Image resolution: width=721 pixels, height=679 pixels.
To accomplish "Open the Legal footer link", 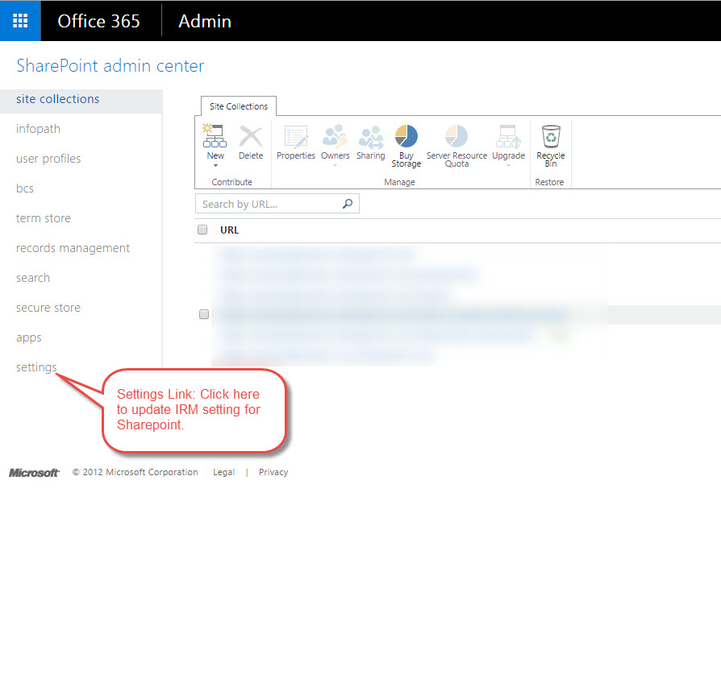I will [x=223, y=473].
